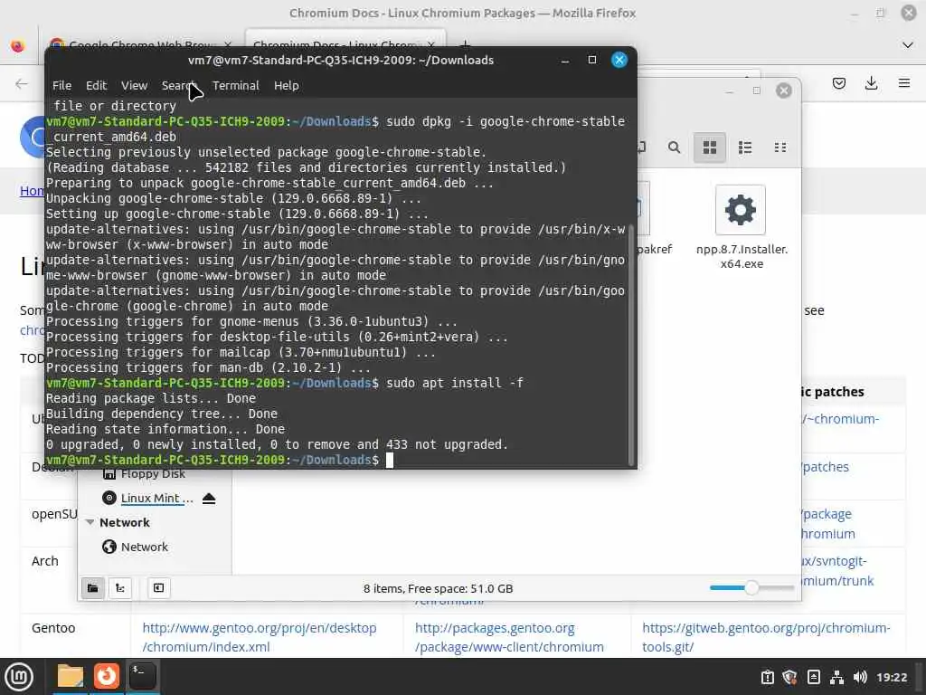The height and width of the screenshot is (695, 926).
Task: Open Firefox Pocket save icon
Action: 838,83
